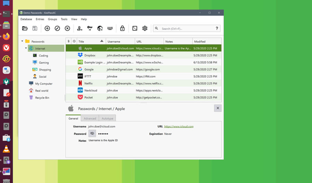Switch to the Advanced tab
The height and width of the screenshot is (183, 312).
[90, 118]
